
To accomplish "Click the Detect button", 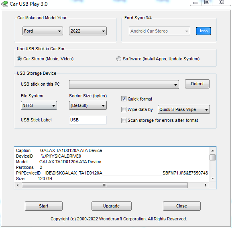I will [x=197, y=84].
